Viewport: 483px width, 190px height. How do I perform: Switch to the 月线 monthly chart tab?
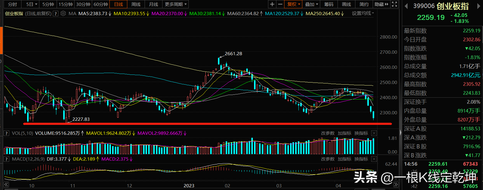(154, 4)
